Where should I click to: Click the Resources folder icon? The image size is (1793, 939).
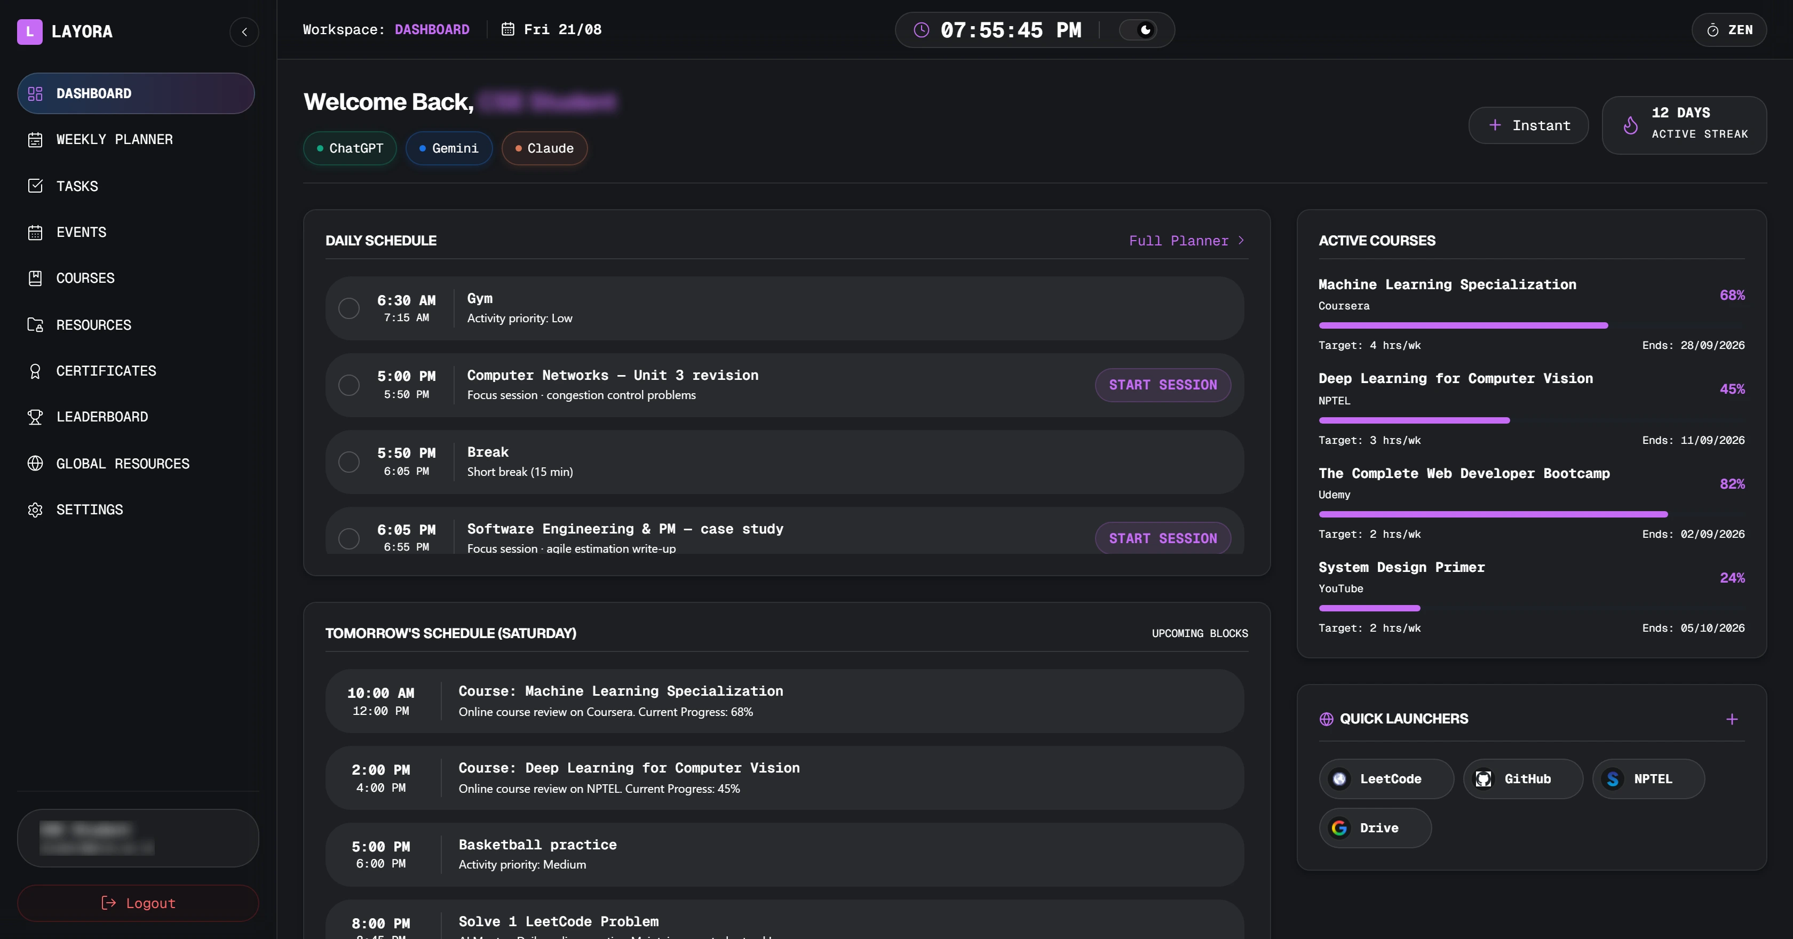point(35,325)
